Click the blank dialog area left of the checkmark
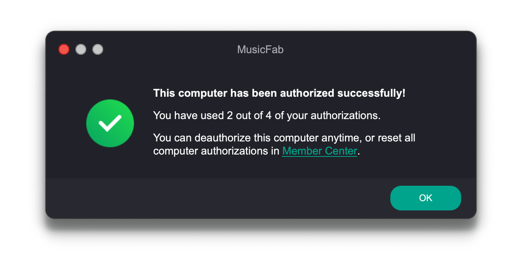The width and height of the screenshot is (522, 279). click(65, 123)
